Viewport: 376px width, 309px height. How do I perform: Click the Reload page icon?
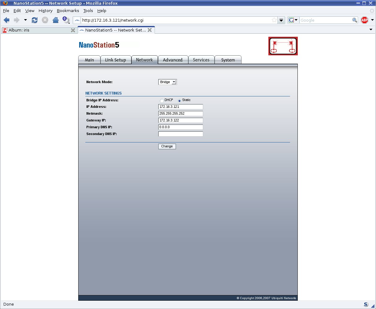coord(35,20)
